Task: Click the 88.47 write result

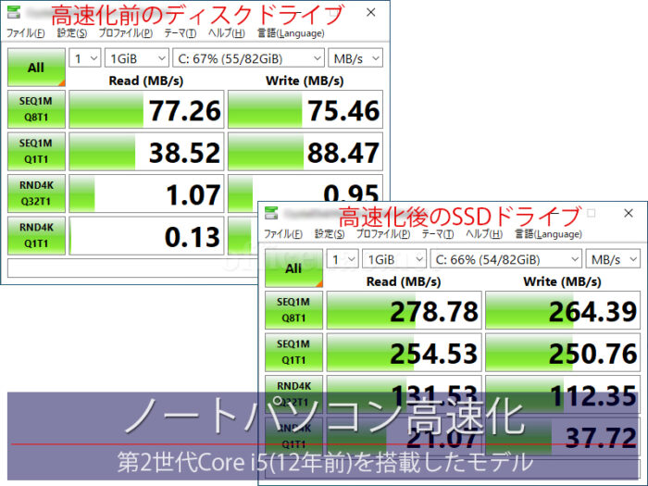Action: [x=305, y=152]
